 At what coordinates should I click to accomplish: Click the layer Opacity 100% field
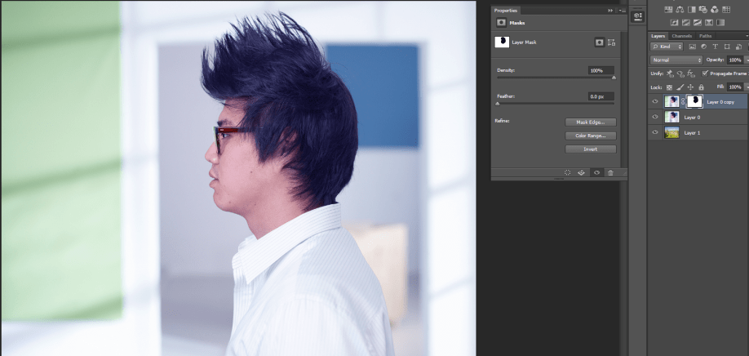click(734, 60)
